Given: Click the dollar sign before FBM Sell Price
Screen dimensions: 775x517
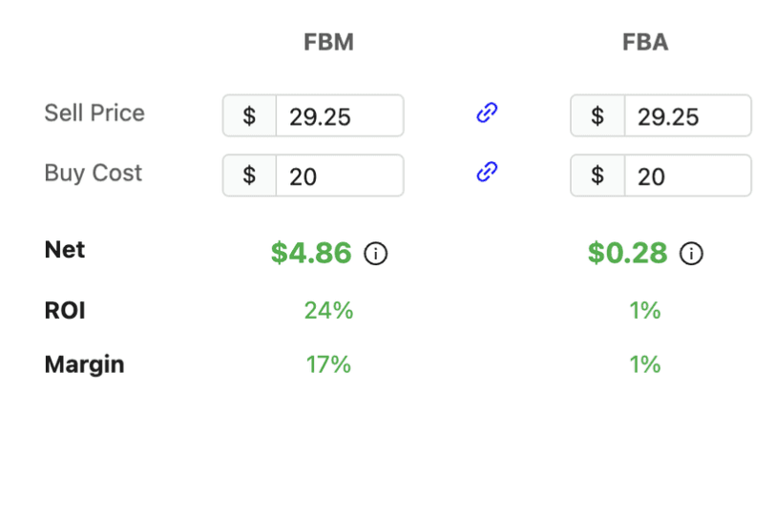Looking at the screenshot, I should point(249,116).
